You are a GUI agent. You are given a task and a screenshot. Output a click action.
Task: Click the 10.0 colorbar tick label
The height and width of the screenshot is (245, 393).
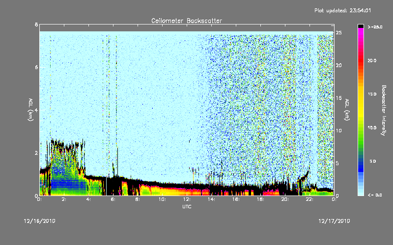[x=372, y=128]
